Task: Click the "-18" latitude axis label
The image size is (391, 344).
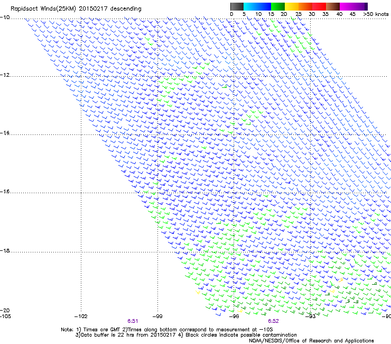Action: click(x=5, y=250)
